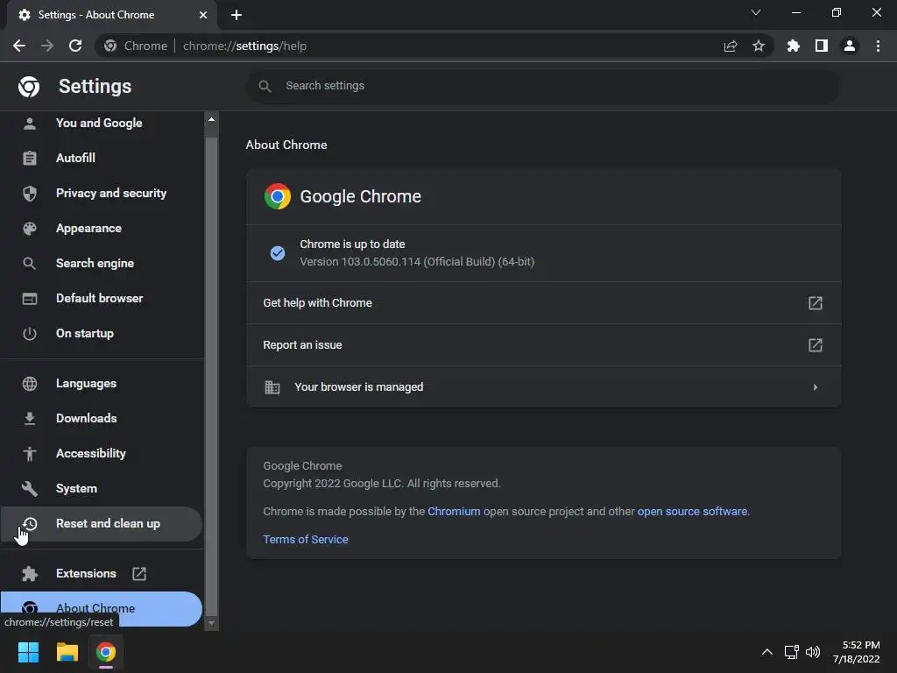
Task: Open Search engine settings
Action: coord(102,263)
